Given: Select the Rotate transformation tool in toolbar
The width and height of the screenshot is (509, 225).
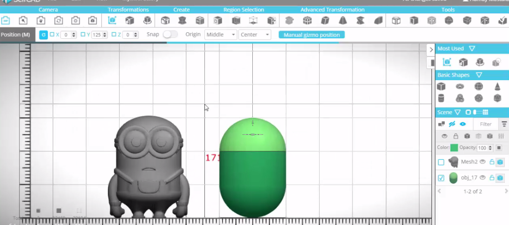Looking at the screenshot, I should point(148,20).
